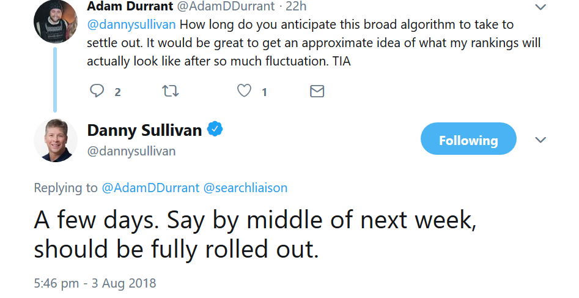Screen dimensions: 579x298
Task: Open the Danny Sullivan name link
Action: 144,130
